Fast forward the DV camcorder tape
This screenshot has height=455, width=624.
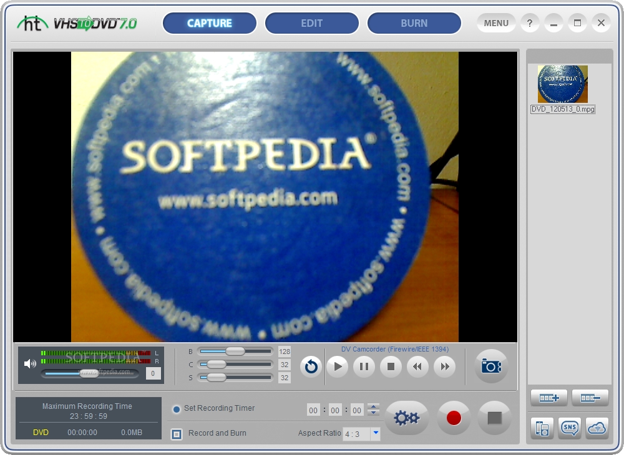[x=444, y=366]
